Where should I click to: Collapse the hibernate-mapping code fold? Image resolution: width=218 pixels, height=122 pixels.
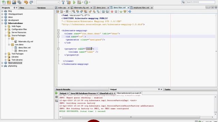coord(59,30)
